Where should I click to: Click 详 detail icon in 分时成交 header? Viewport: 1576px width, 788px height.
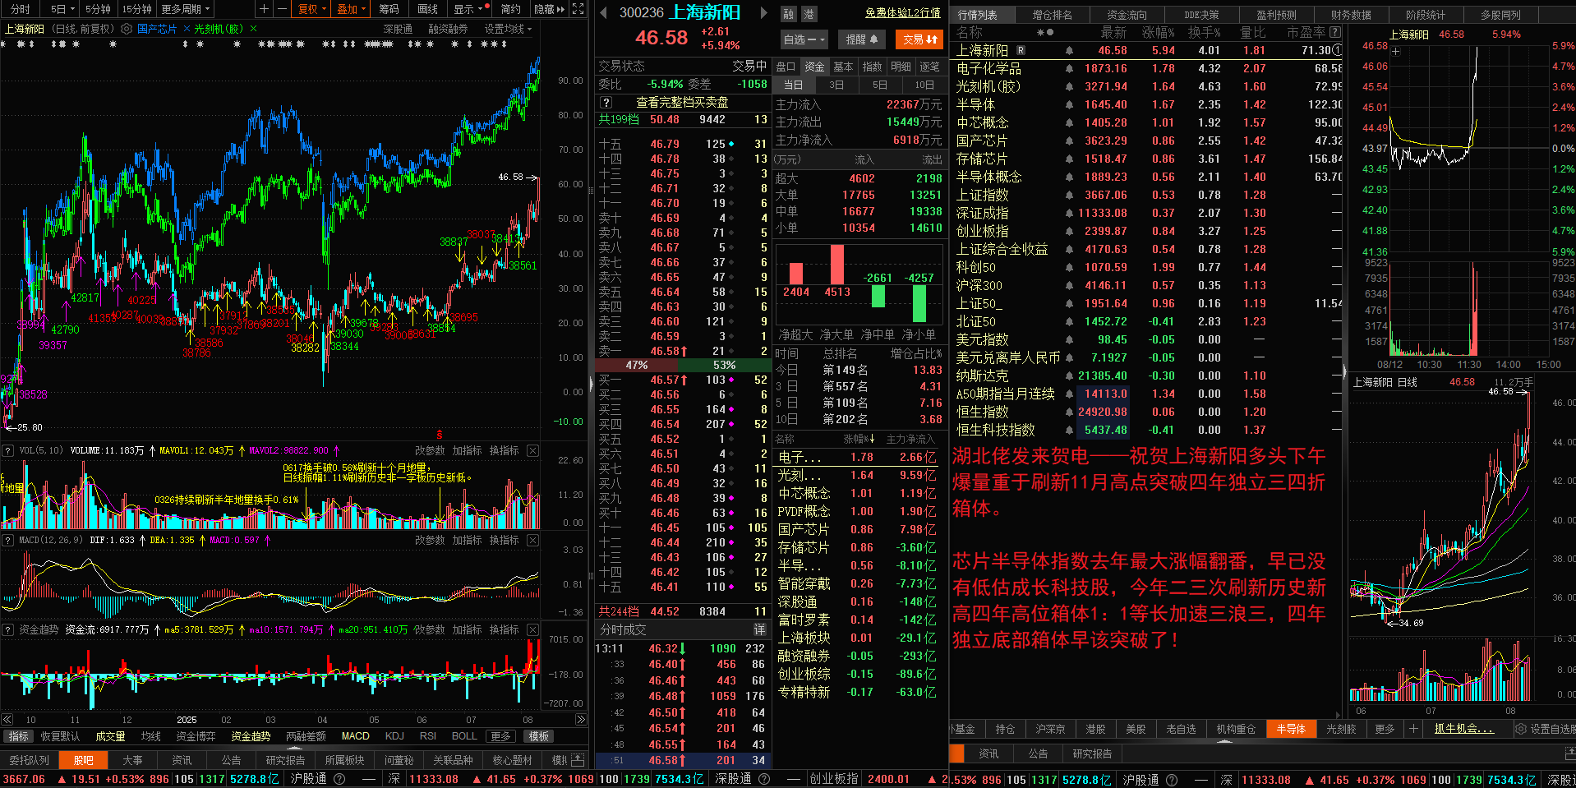(x=760, y=629)
